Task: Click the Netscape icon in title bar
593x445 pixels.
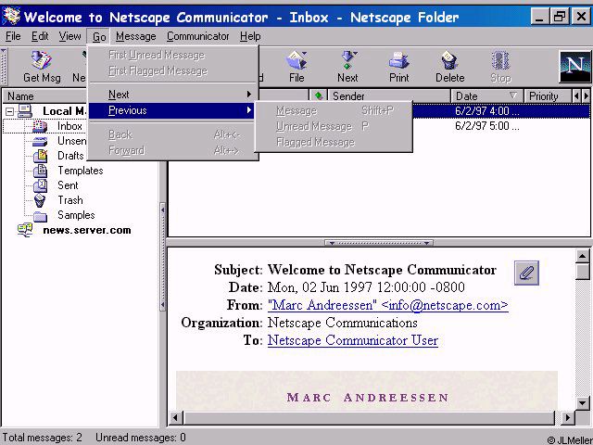Action: [11, 17]
